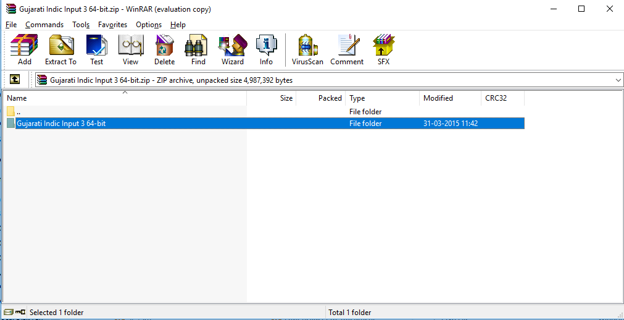Click WinRAR title bar books icon
Viewport: 624px width, 320px height.
[10, 9]
